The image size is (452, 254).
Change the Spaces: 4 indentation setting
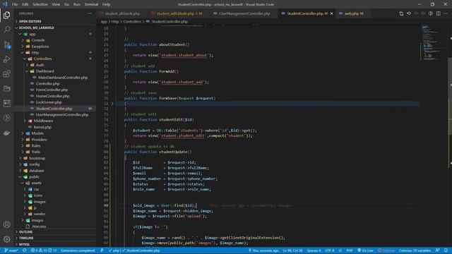pyautogui.click(x=314, y=250)
